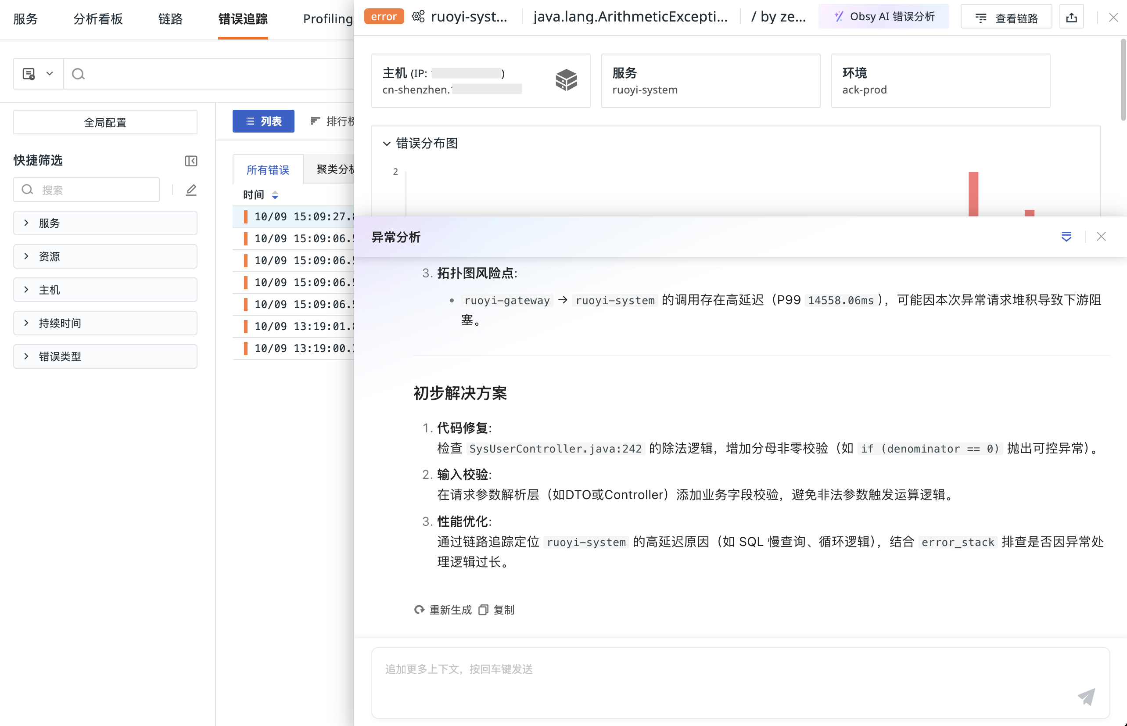
Task: Expand the 资源 filter group
Action: [x=105, y=256]
